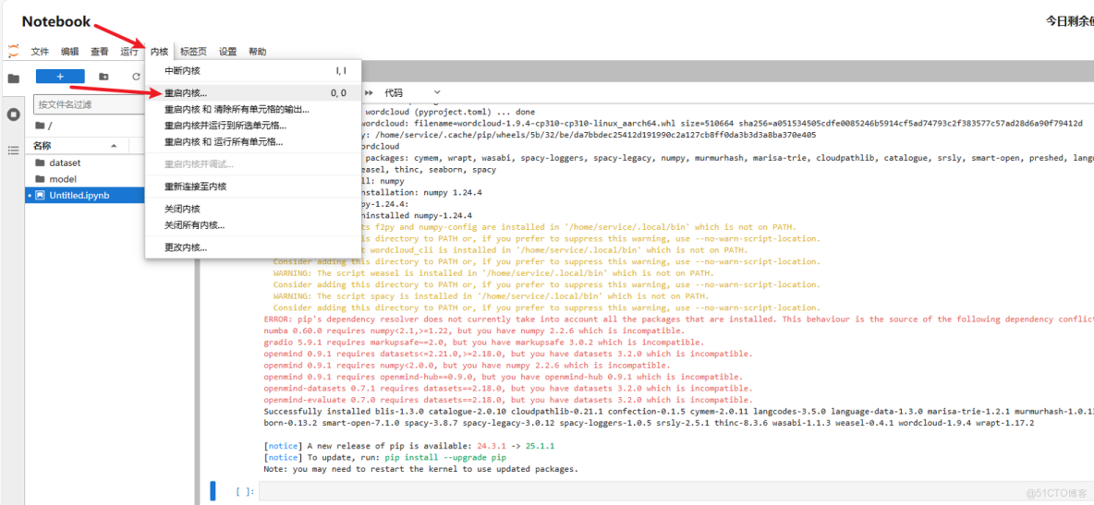Open the file browser sidebar folder icon

(x=13, y=78)
